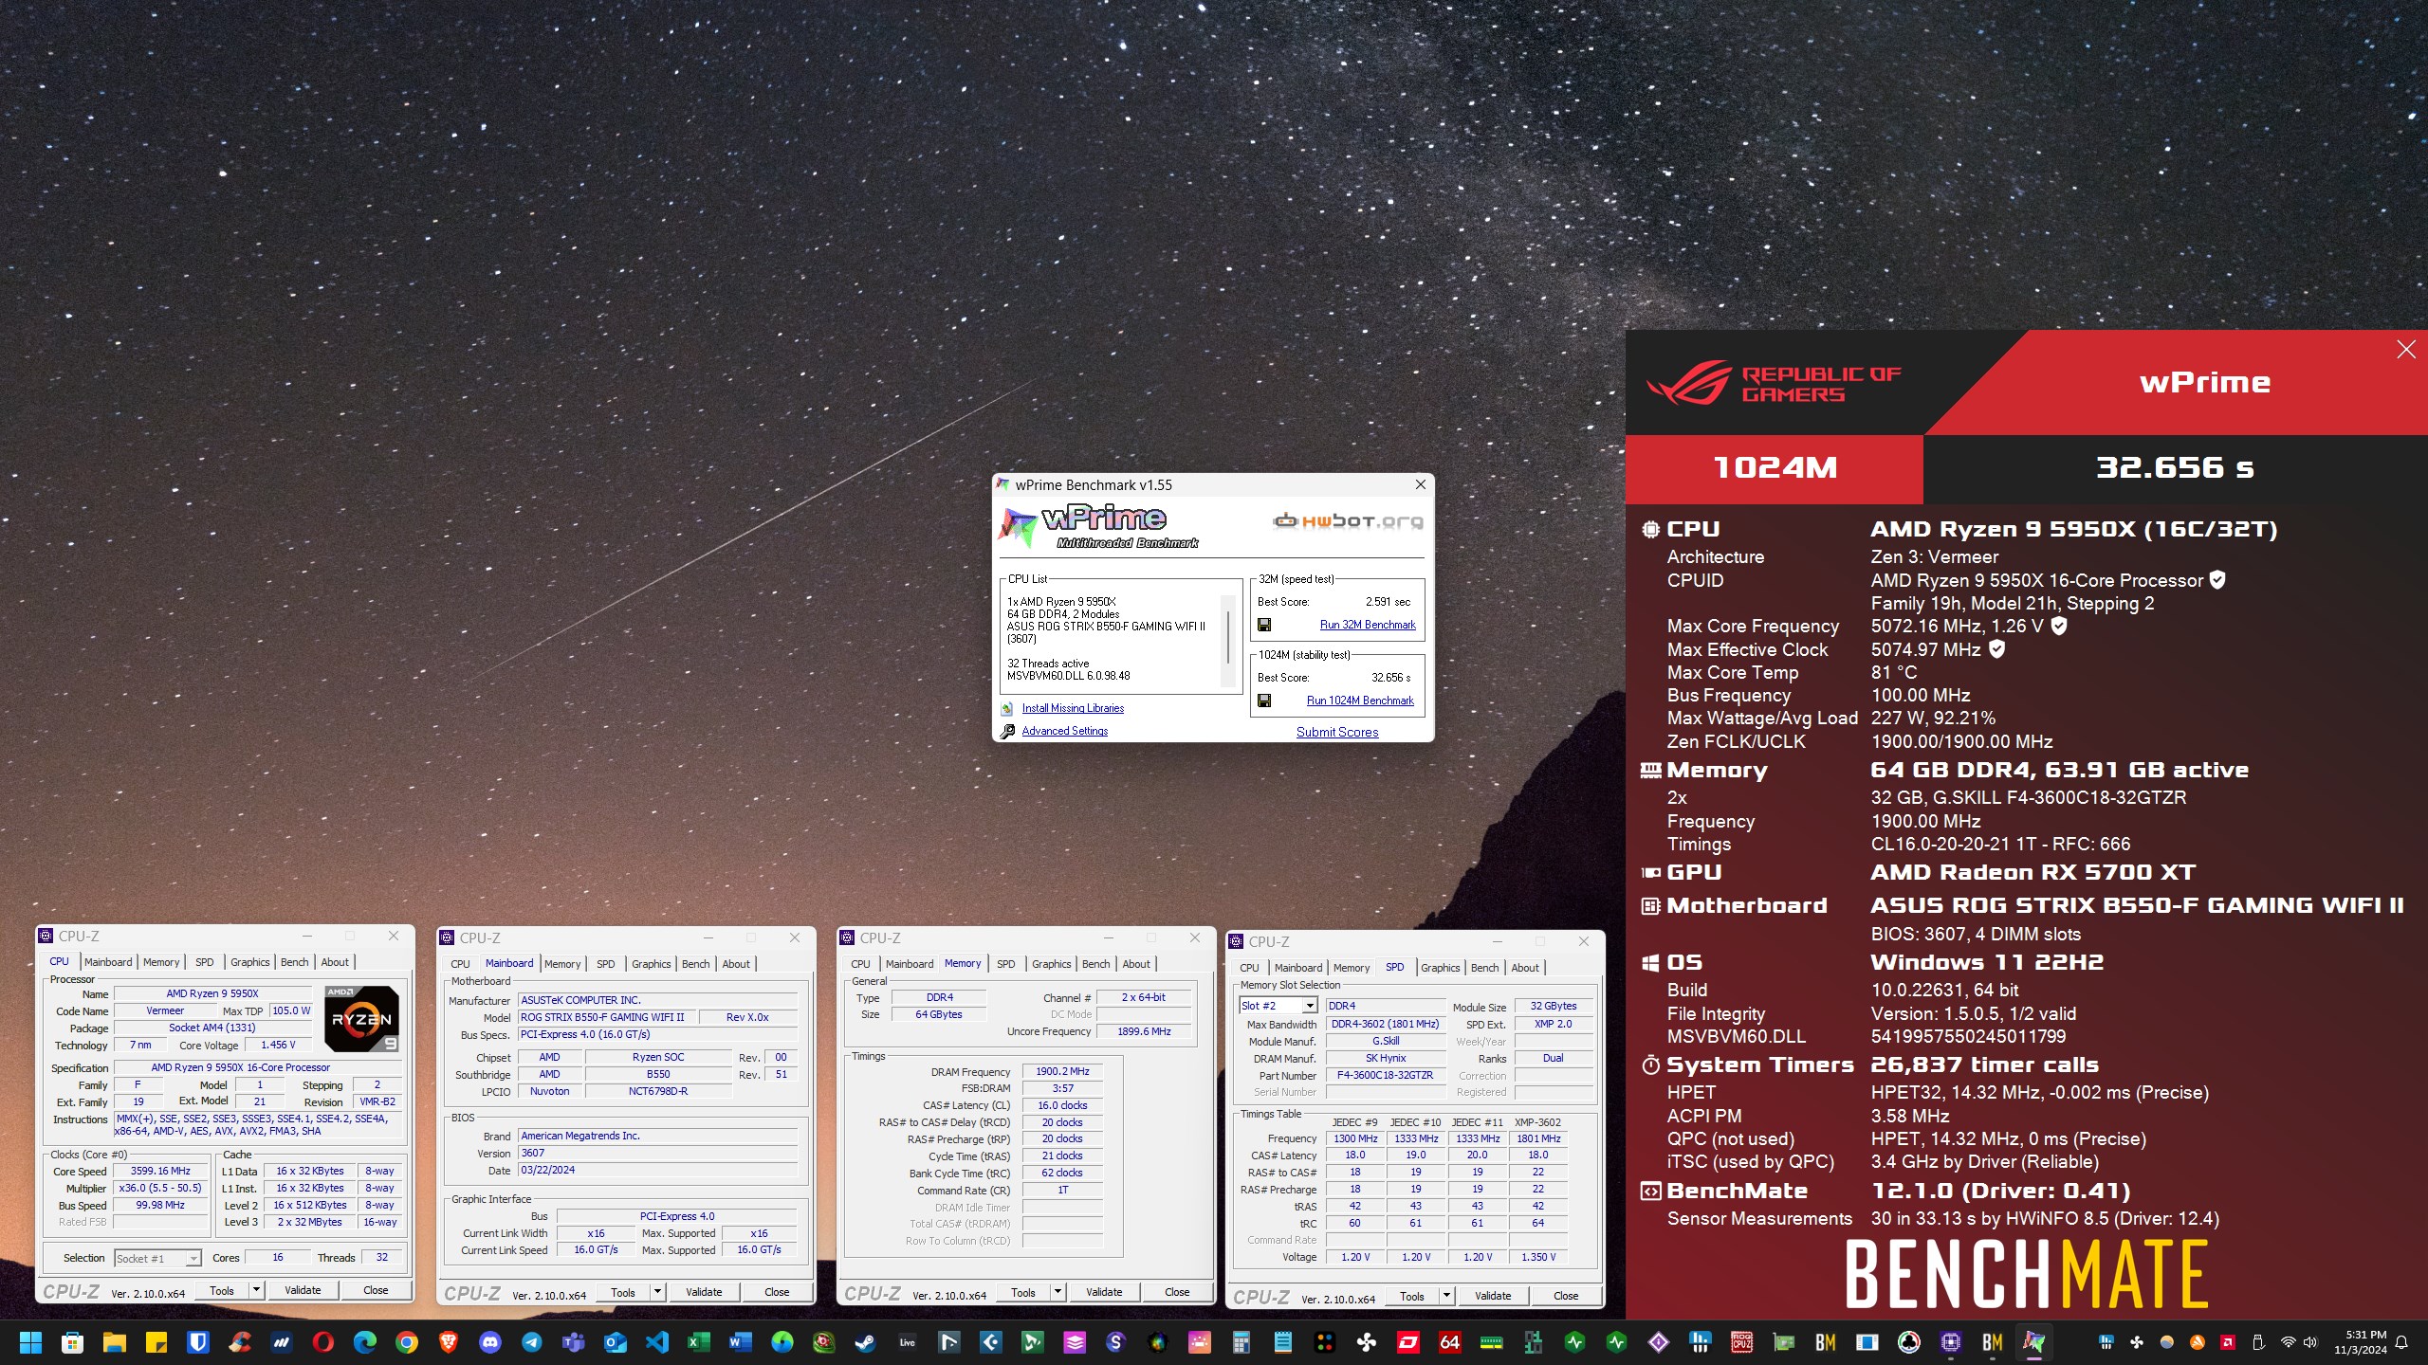Switch to Mainboard tab in CPU-Z CPU window

(108, 962)
